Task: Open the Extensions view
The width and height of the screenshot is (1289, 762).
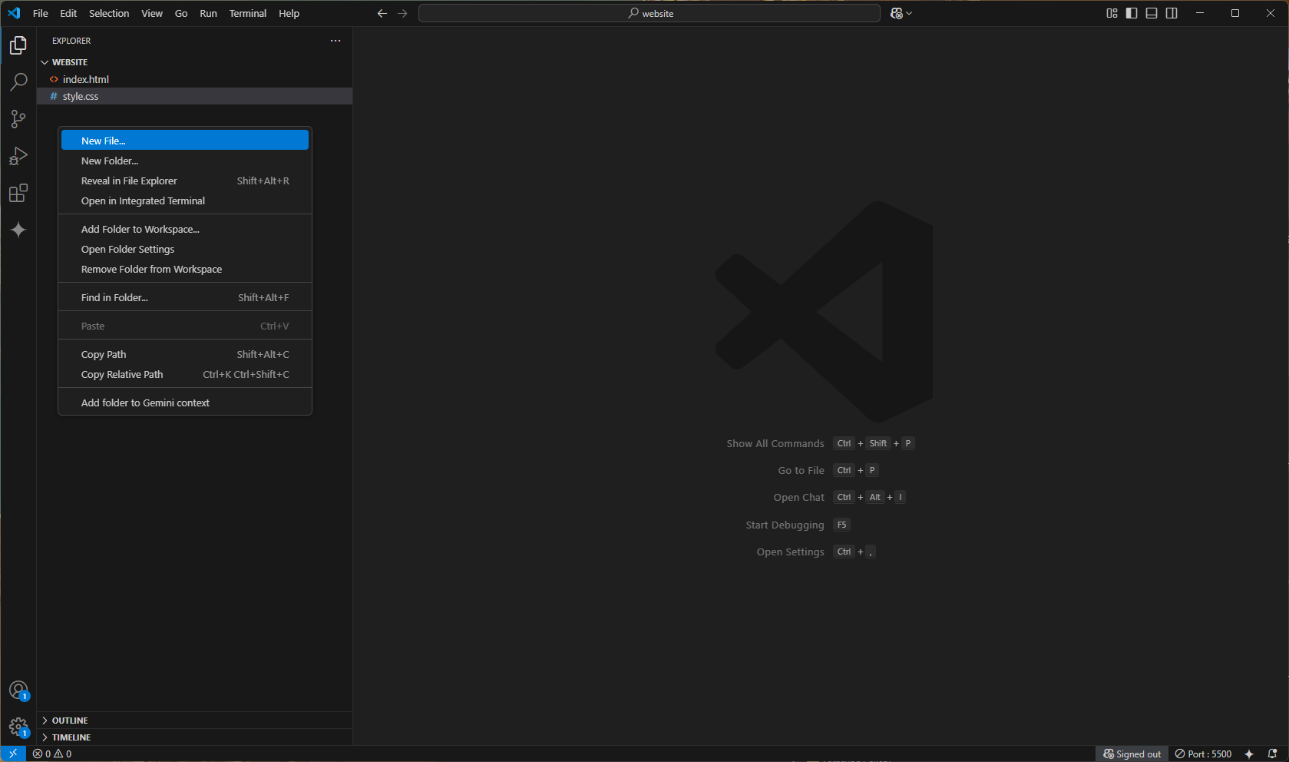Action: (18, 193)
